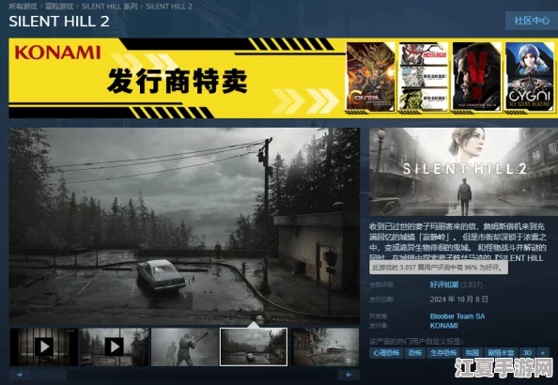The image size is (558, 385).
Task: Open the Contra game cover on the banner
Action: point(370,76)
